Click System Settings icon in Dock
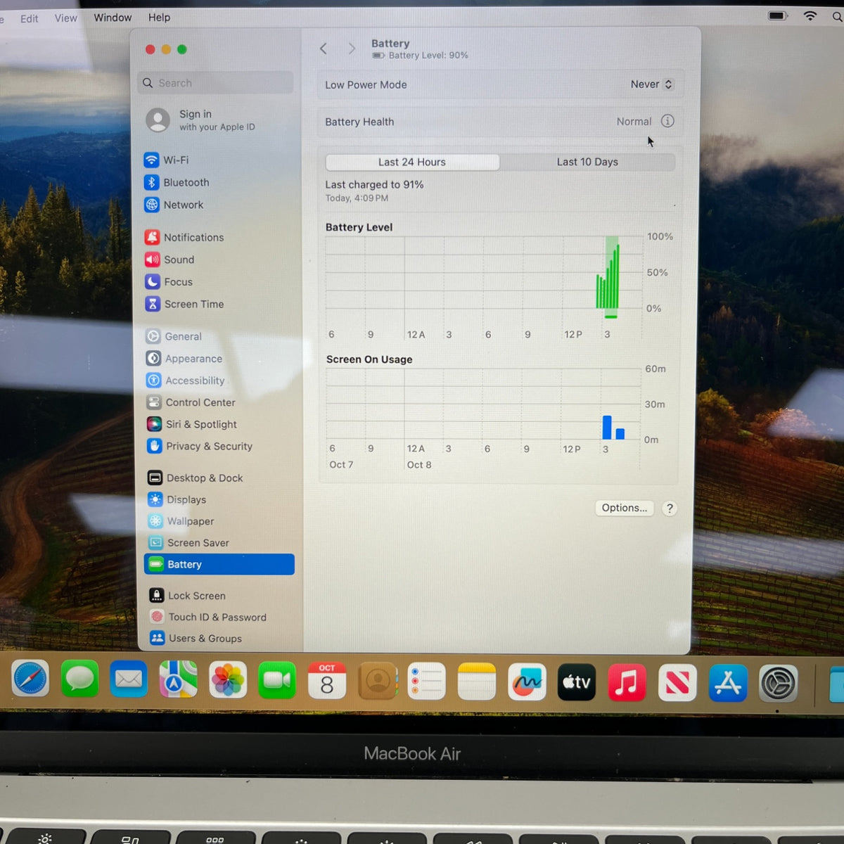This screenshot has height=844, width=844. click(779, 684)
